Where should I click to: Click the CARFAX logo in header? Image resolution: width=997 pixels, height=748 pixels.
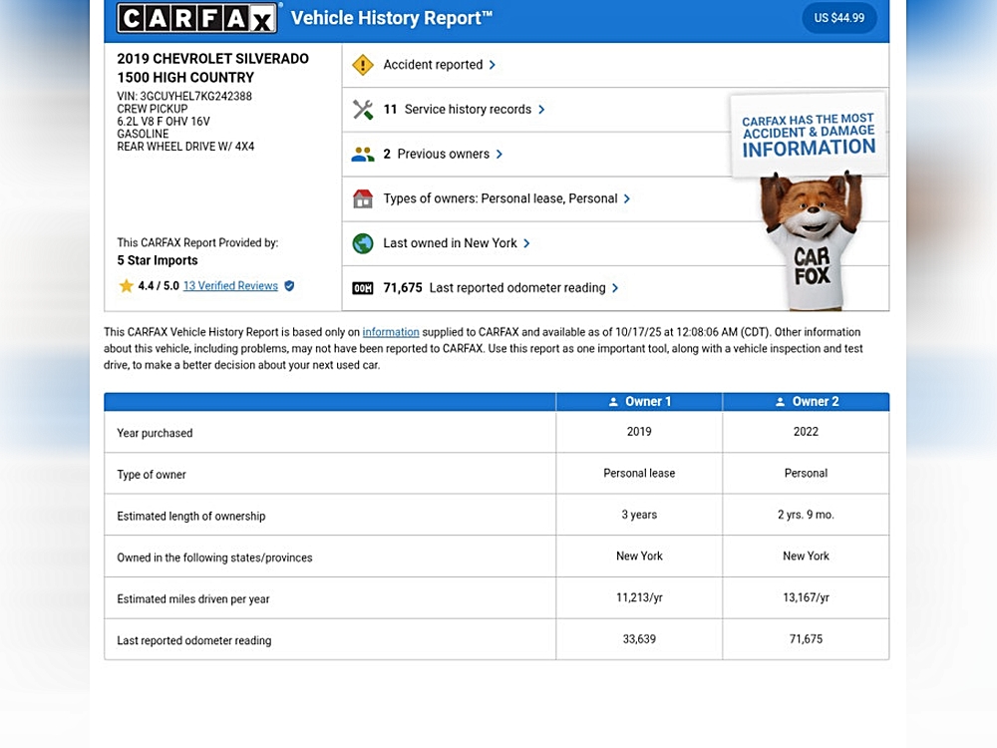click(197, 18)
